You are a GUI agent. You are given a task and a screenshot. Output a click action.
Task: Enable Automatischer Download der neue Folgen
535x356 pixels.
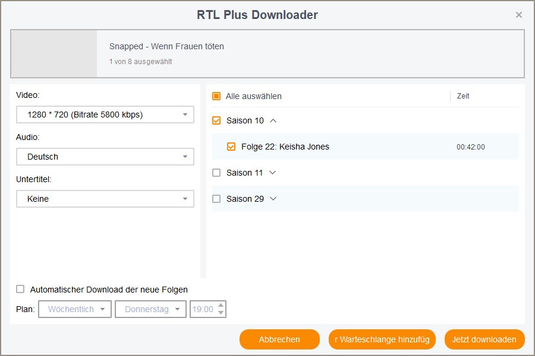pyautogui.click(x=20, y=289)
